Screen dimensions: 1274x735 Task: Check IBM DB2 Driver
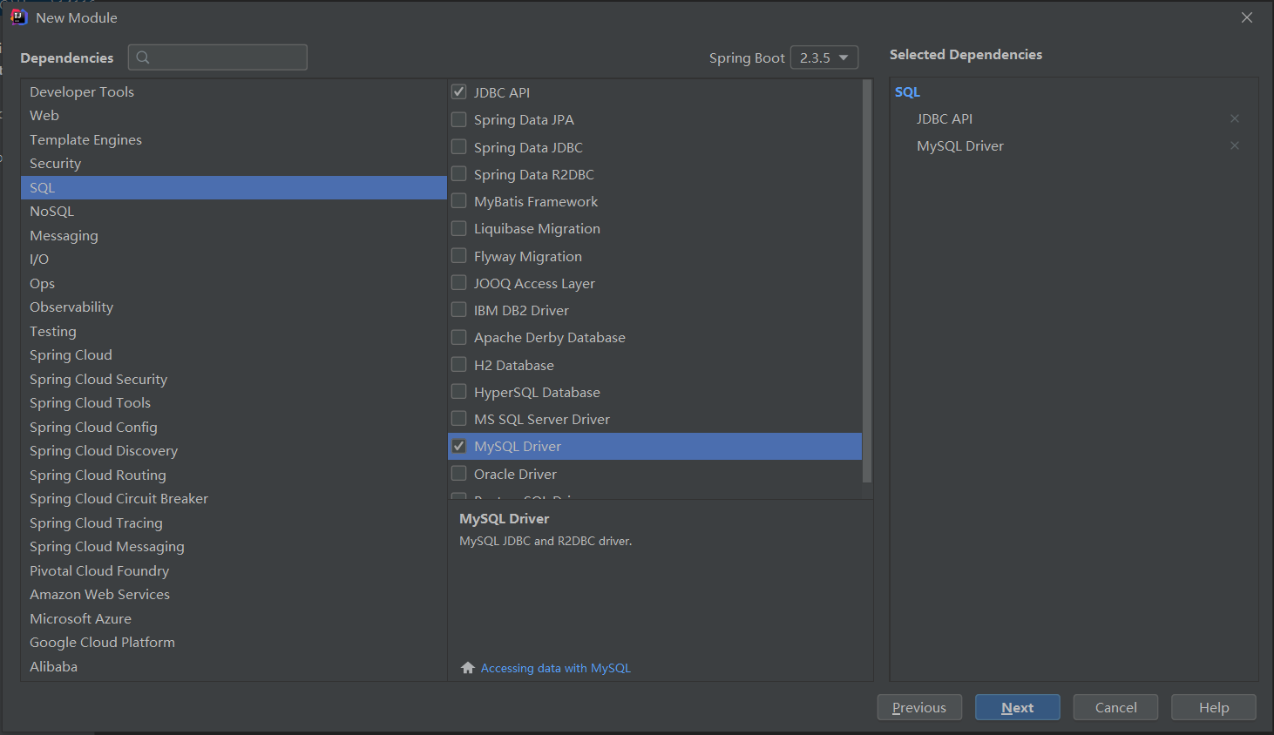point(458,309)
